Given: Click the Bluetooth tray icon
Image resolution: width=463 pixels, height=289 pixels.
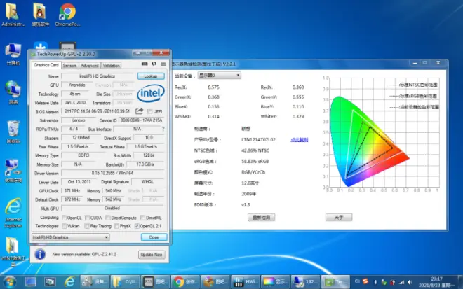Looking at the screenshot, I should (x=375, y=282).
